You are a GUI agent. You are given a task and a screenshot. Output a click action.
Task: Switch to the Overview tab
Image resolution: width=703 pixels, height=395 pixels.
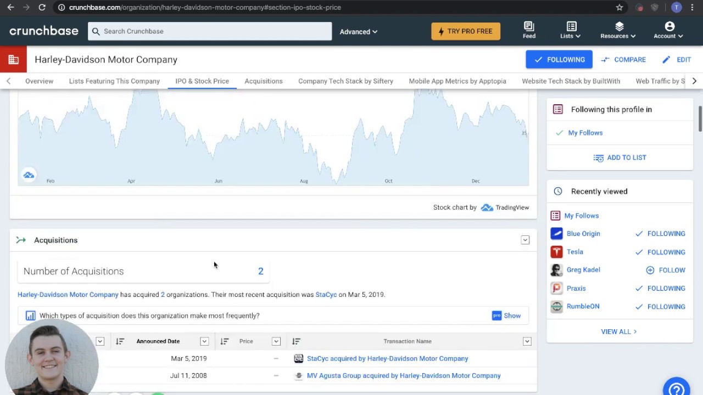click(39, 81)
